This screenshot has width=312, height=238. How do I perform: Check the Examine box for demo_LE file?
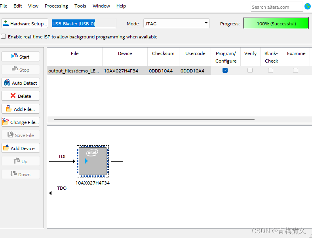pos(295,70)
